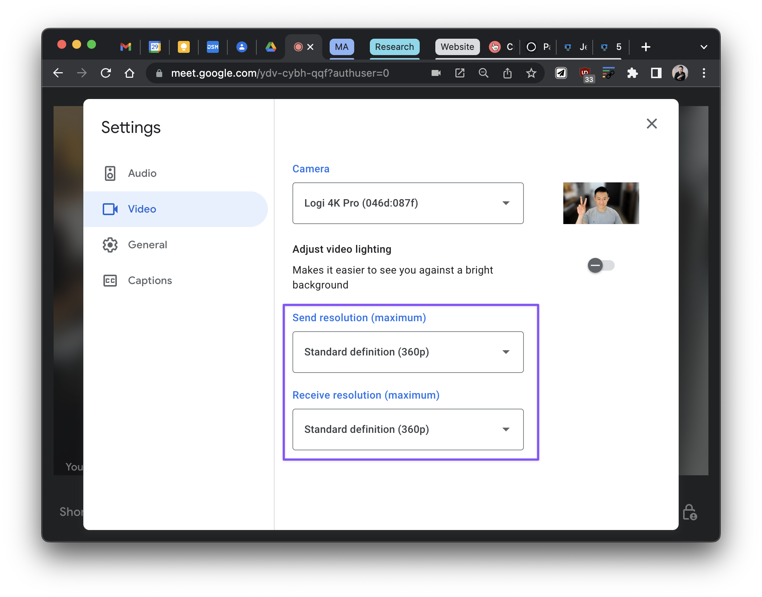Click the camera preview thumbnail
This screenshot has height=597, width=762.
[601, 203]
